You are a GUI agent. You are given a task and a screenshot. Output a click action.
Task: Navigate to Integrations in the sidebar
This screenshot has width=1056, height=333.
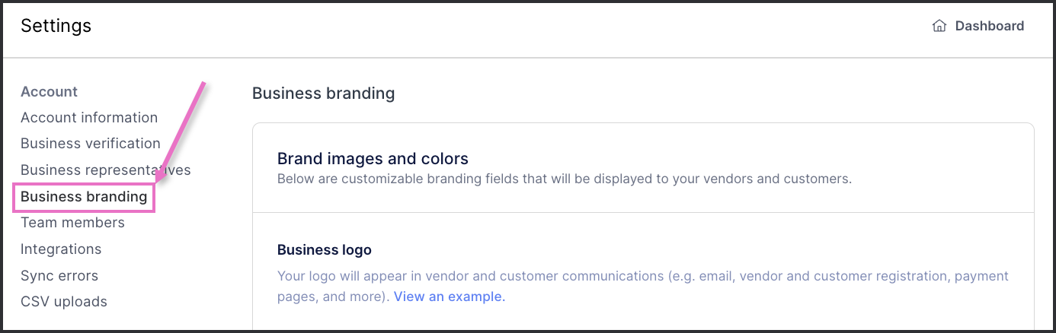[x=61, y=249]
